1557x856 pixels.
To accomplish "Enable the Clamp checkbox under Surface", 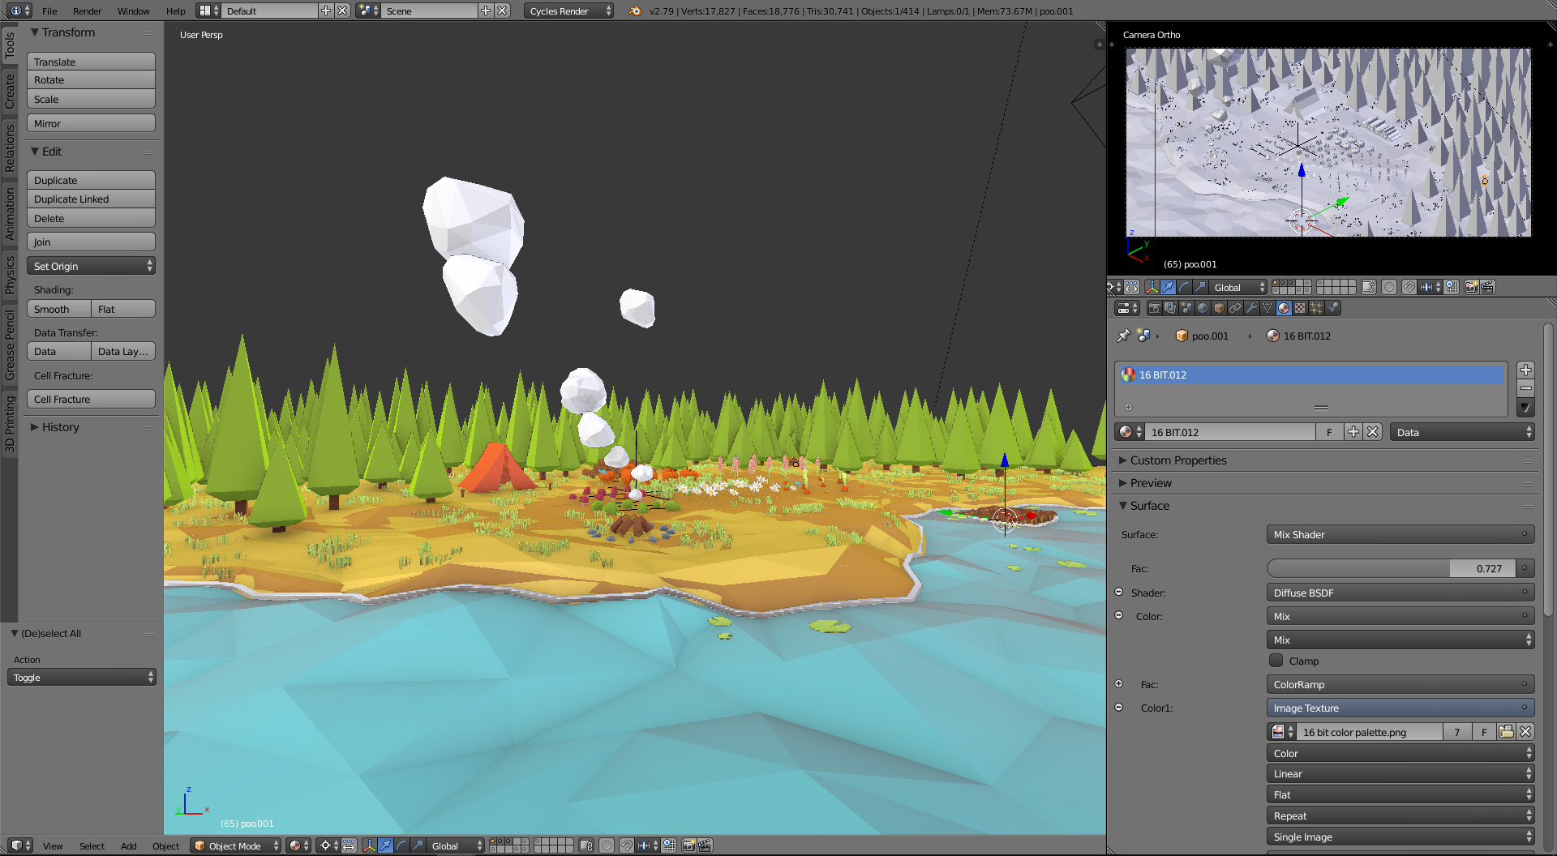I will [1276, 661].
